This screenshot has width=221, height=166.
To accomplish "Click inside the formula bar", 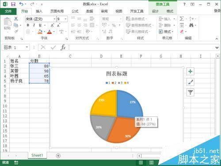I will 142,47.
